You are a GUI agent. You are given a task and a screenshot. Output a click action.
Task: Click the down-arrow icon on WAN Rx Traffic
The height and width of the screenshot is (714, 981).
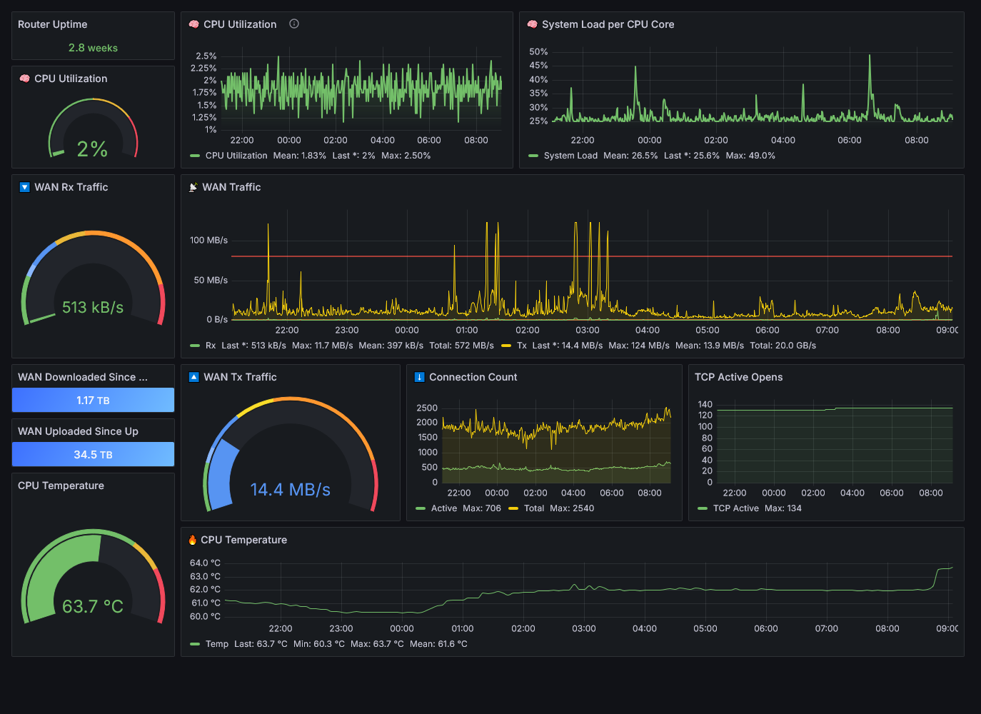click(x=25, y=187)
